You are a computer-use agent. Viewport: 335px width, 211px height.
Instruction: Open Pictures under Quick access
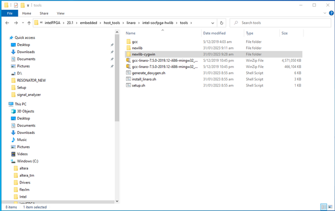(23, 66)
